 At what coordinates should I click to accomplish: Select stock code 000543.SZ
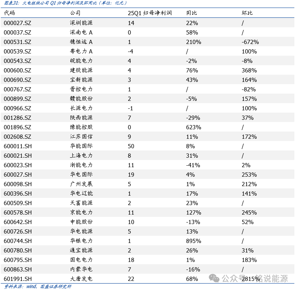pyautogui.click(x=17, y=61)
